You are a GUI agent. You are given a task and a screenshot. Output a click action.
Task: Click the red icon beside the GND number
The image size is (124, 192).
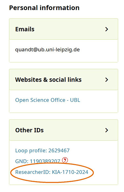tap(65, 160)
